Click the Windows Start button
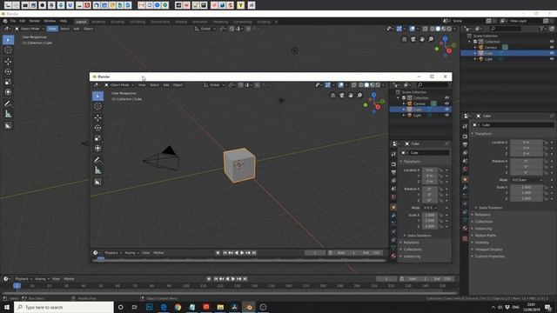 [7, 307]
